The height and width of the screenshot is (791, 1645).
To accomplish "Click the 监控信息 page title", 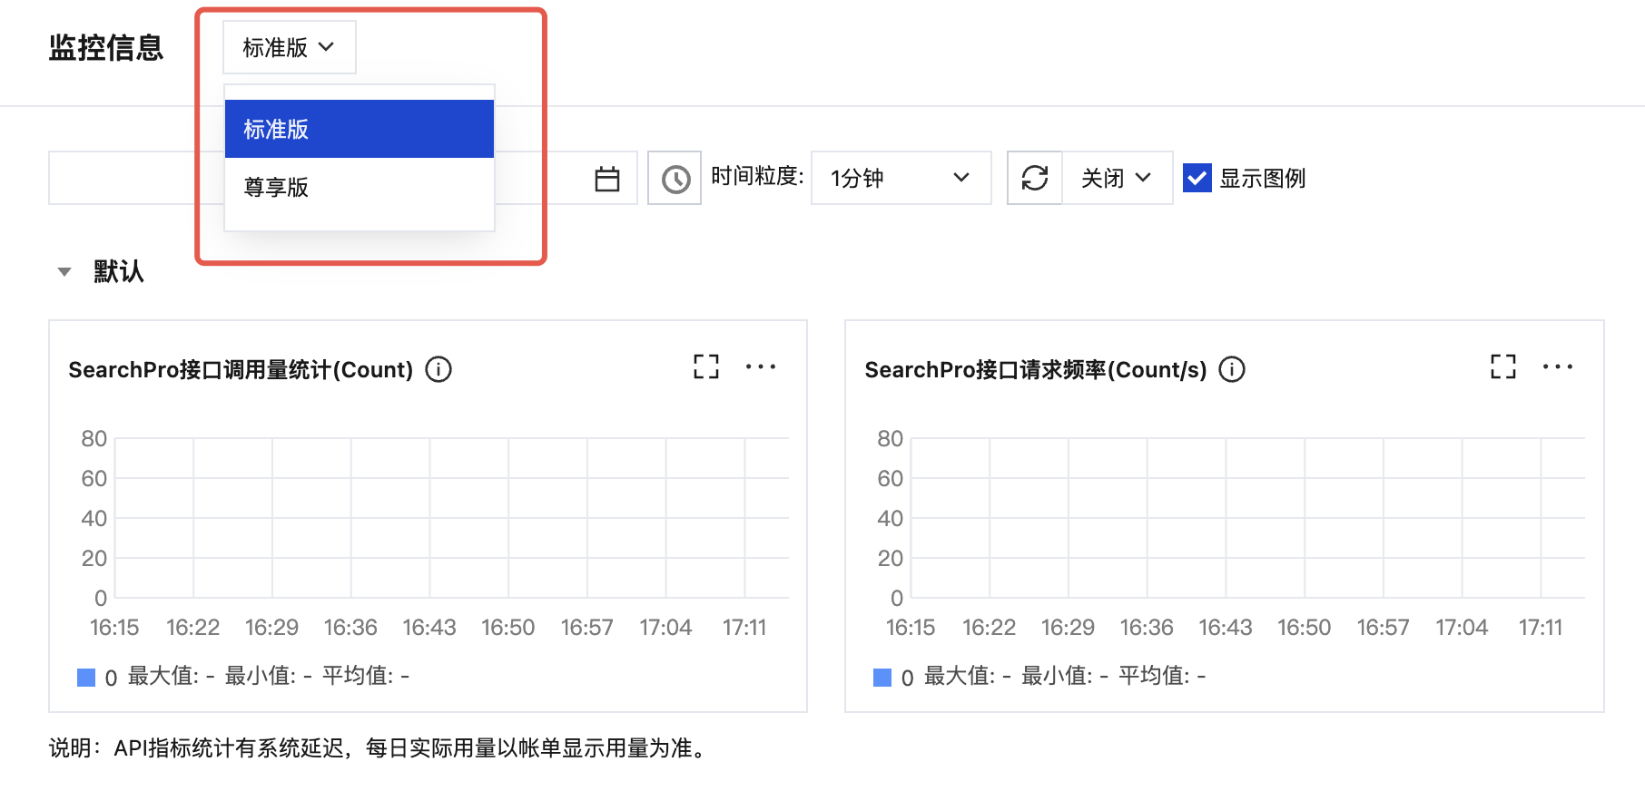I will click(106, 47).
